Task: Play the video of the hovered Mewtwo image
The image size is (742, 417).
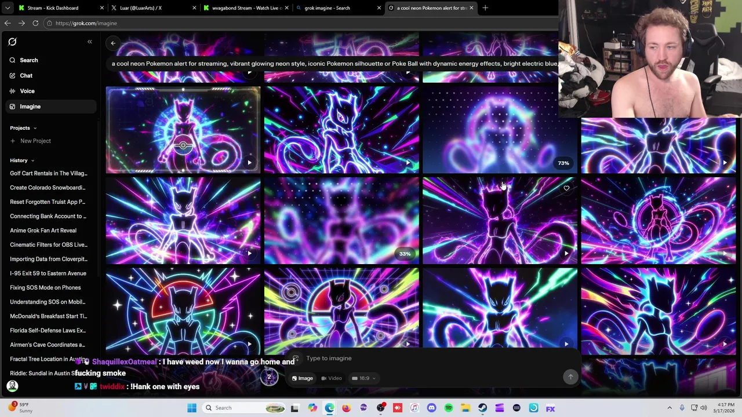Action: click(x=566, y=253)
